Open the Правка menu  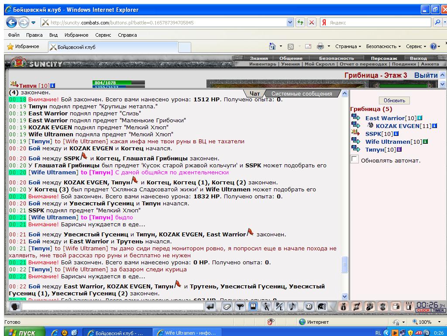34,35
